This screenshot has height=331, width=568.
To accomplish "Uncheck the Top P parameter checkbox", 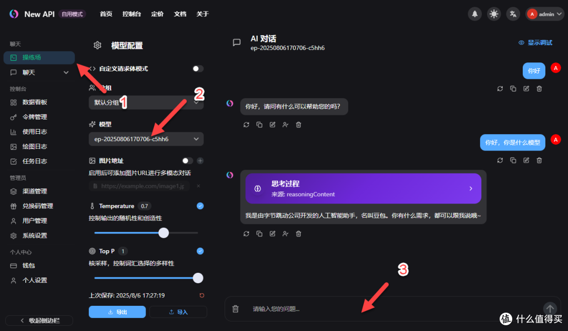I will [x=200, y=251].
